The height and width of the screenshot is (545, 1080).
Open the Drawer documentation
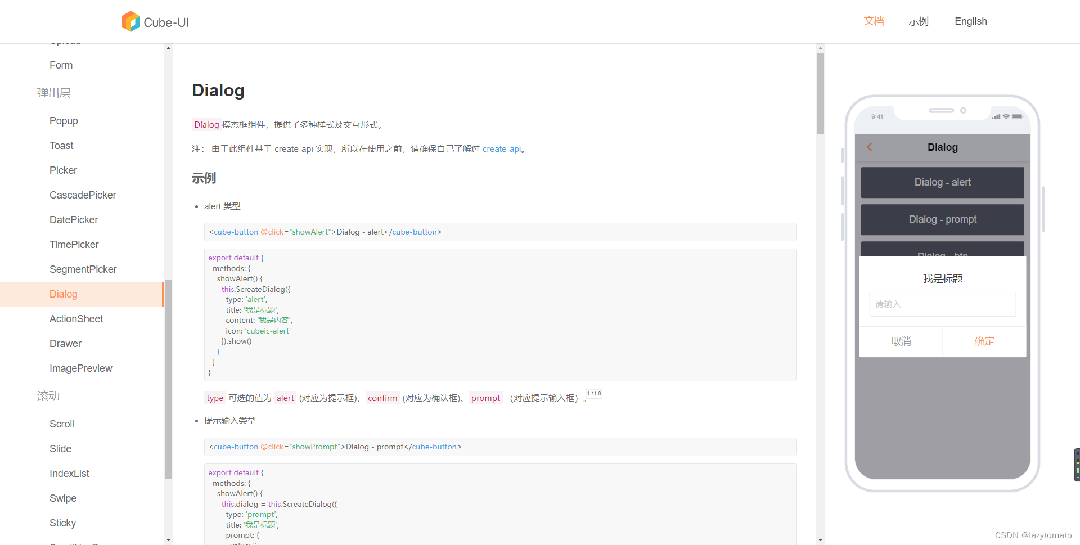[x=65, y=344]
